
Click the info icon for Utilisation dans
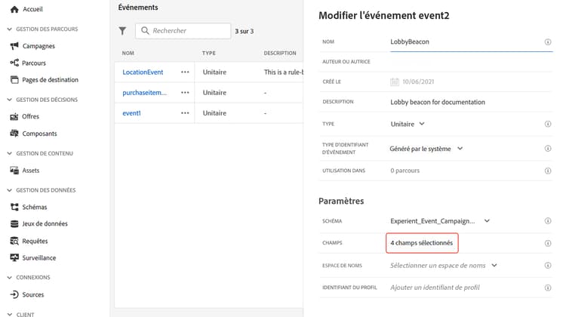pyautogui.click(x=548, y=171)
